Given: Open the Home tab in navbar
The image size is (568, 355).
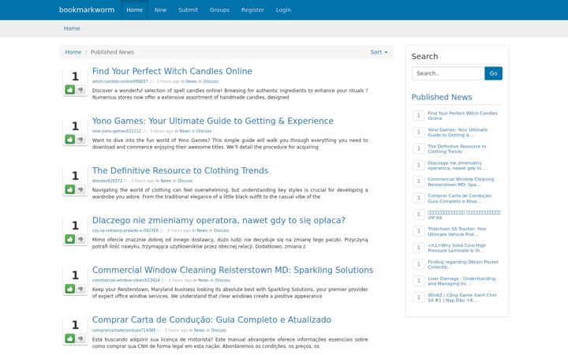Looking at the screenshot, I should pyautogui.click(x=134, y=9).
